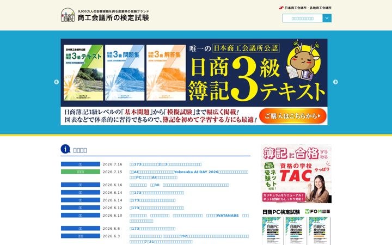Open 日本商工会議所・各地商工会議所 link

[305, 8]
